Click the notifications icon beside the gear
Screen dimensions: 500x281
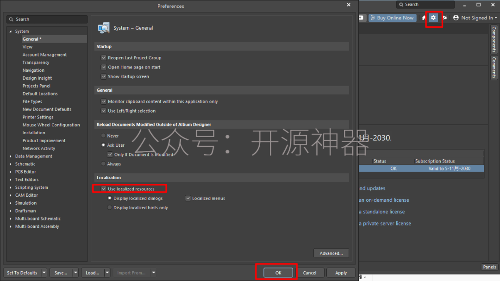[445, 18]
